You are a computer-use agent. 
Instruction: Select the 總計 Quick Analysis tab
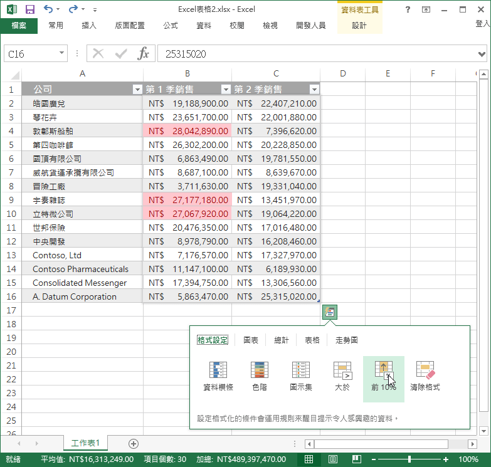281,340
